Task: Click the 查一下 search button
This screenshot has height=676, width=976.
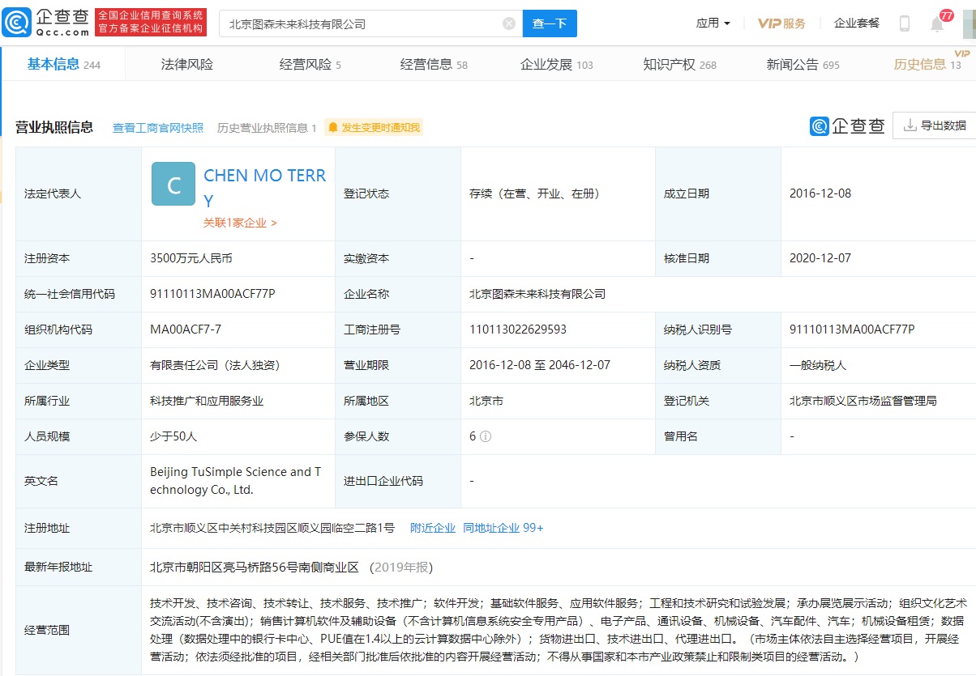Action: [x=550, y=23]
